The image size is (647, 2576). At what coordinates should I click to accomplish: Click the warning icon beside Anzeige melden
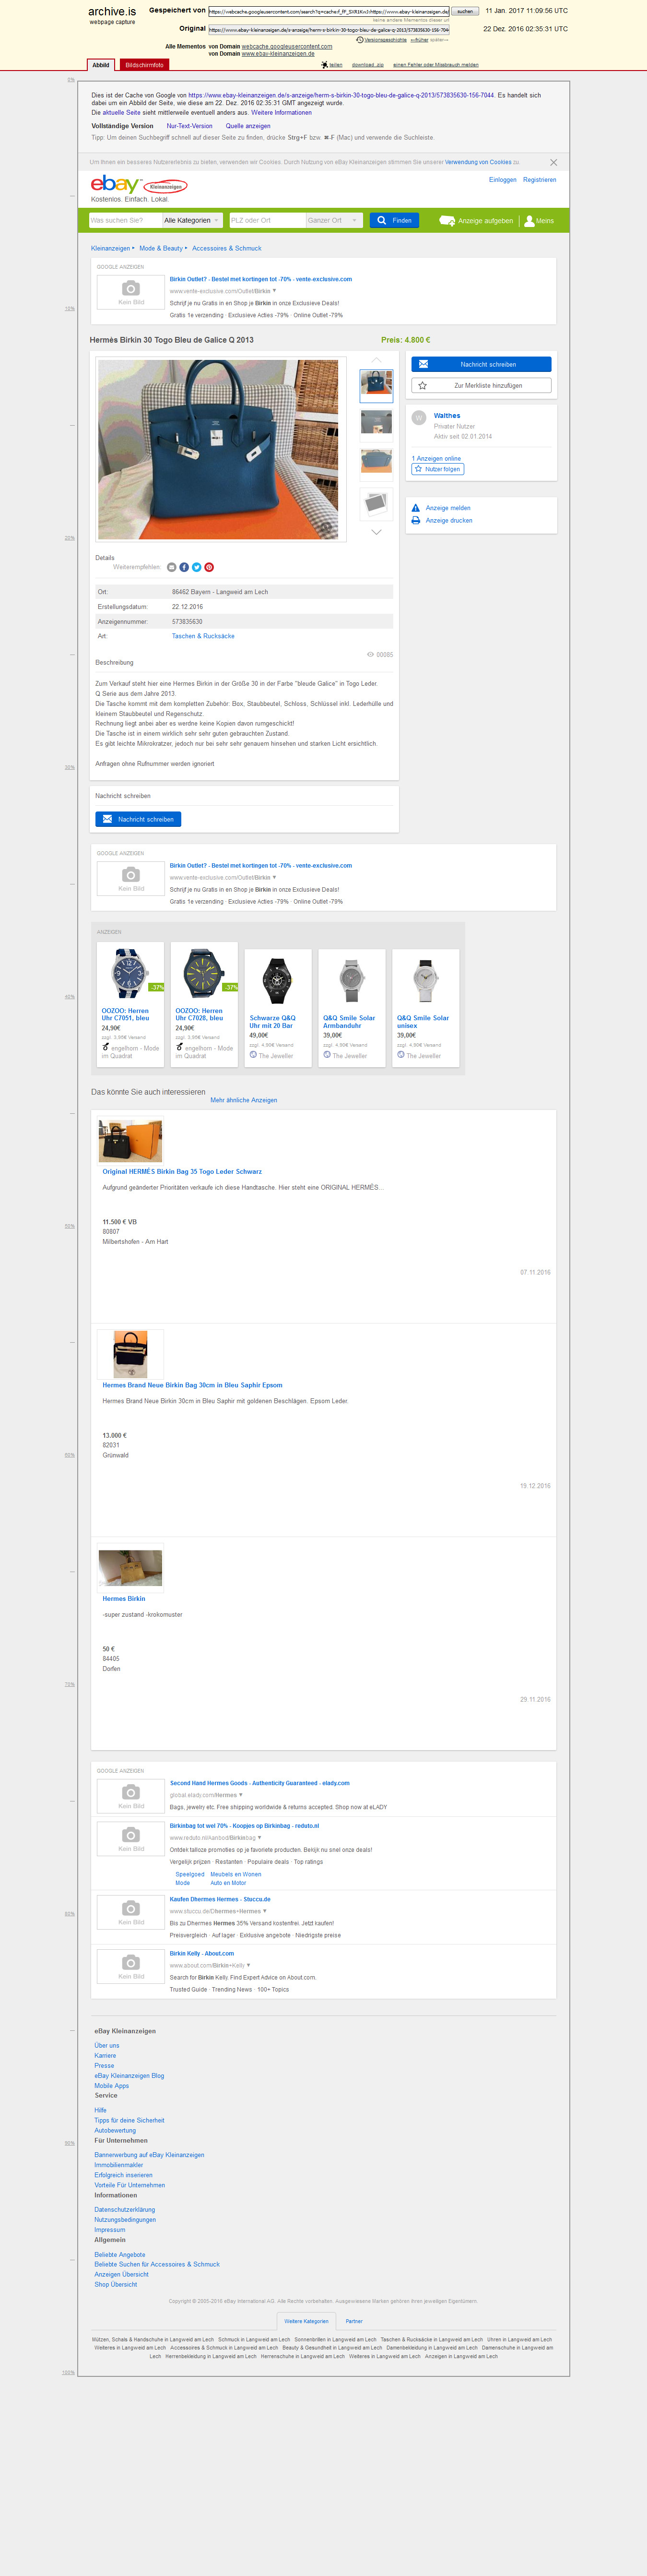(x=416, y=508)
